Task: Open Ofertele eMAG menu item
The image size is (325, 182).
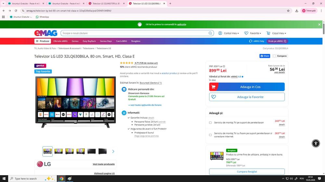Action: [60, 41]
